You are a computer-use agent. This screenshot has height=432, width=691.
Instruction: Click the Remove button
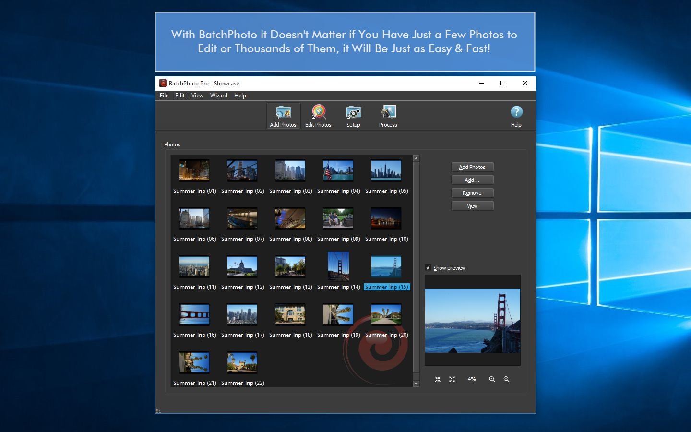pyautogui.click(x=472, y=193)
